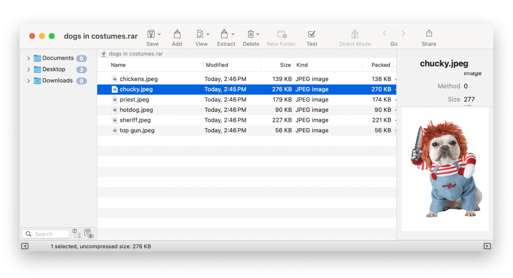This screenshot has height=278, width=513.
Task: Open the Extract dropdown arrow
Action: tap(233, 34)
